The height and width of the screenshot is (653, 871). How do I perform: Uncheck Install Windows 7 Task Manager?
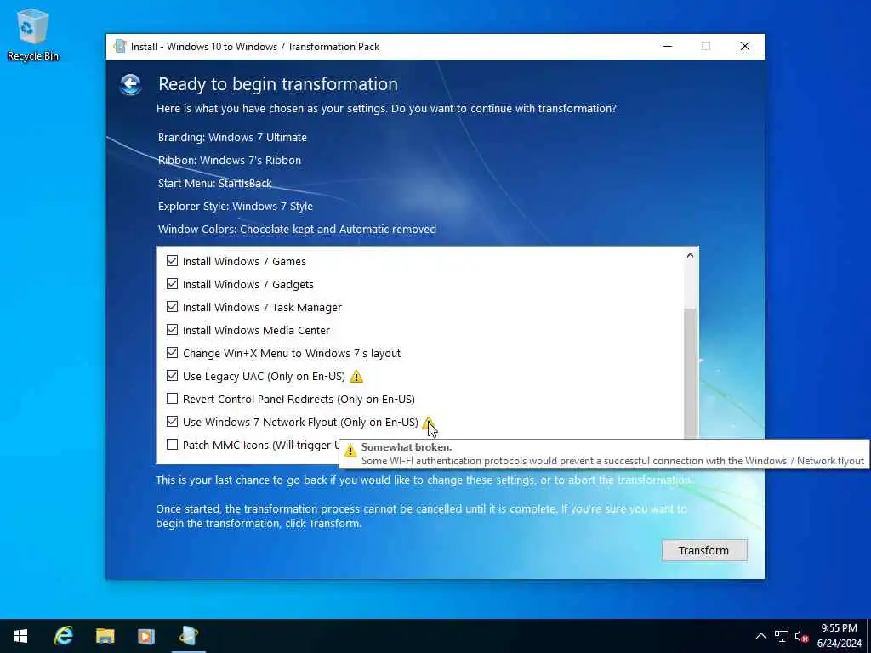click(172, 307)
